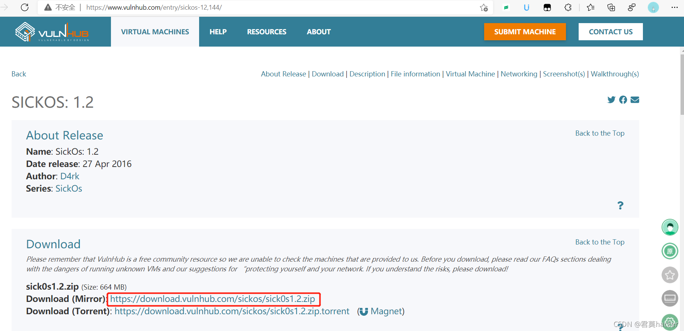Click the sick0s1.2.zip mirror download link
This screenshot has width=684, height=331.
pyautogui.click(x=213, y=299)
